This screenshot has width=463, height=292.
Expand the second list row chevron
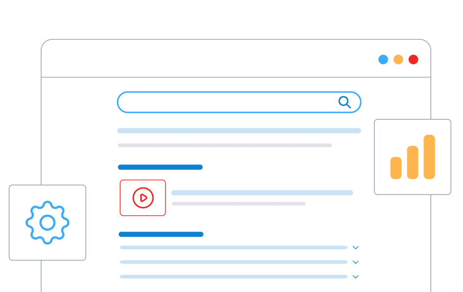coord(355,262)
